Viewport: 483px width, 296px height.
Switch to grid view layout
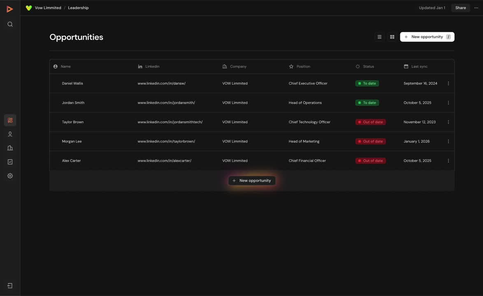click(392, 37)
